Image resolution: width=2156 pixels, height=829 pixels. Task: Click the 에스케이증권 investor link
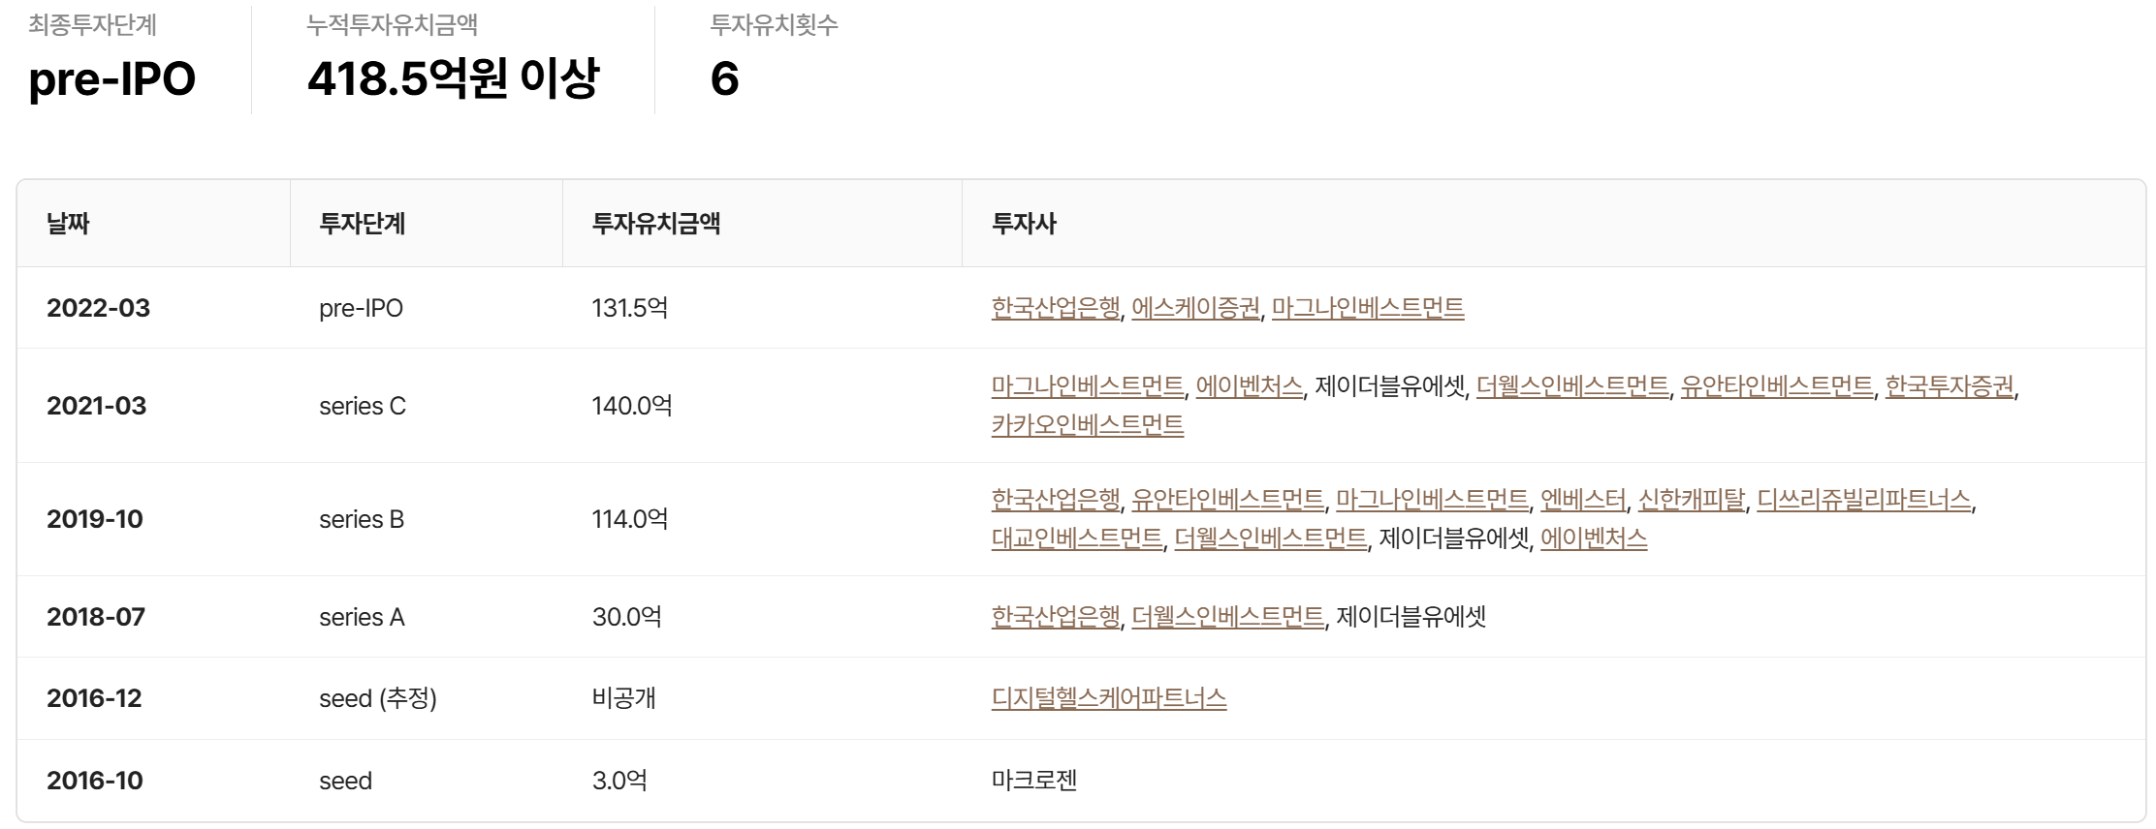tap(1195, 308)
